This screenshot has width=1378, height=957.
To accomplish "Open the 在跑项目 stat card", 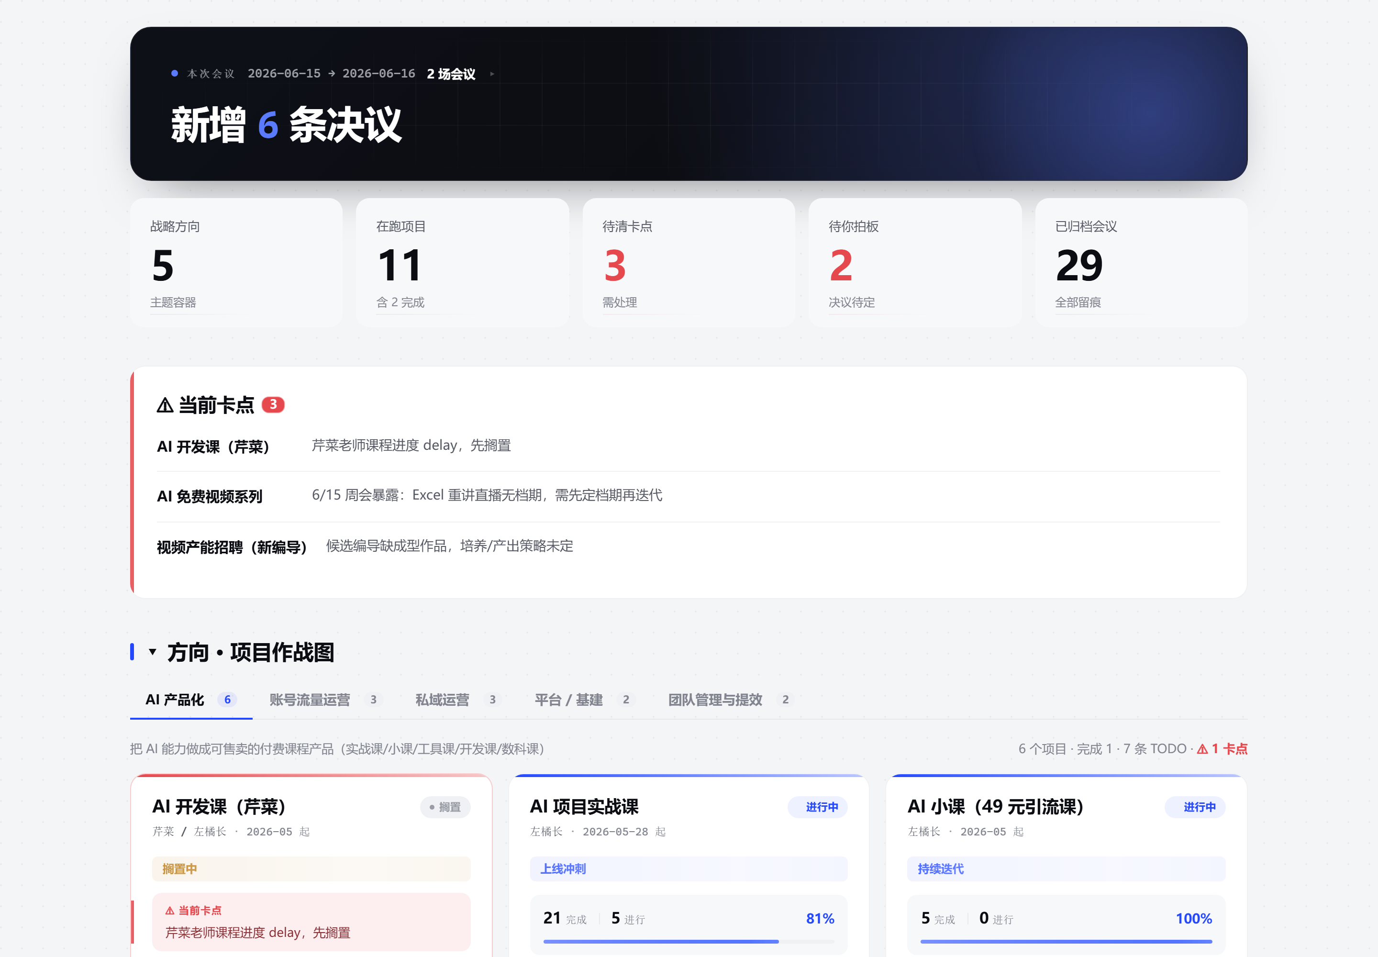I will tap(462, 263).
